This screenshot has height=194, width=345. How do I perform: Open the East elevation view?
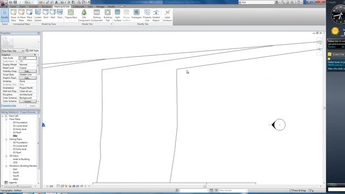[x=15, y=169]
